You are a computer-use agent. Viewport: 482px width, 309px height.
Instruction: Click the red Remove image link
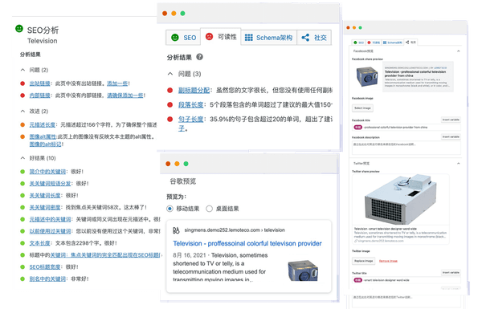[388, 261]
